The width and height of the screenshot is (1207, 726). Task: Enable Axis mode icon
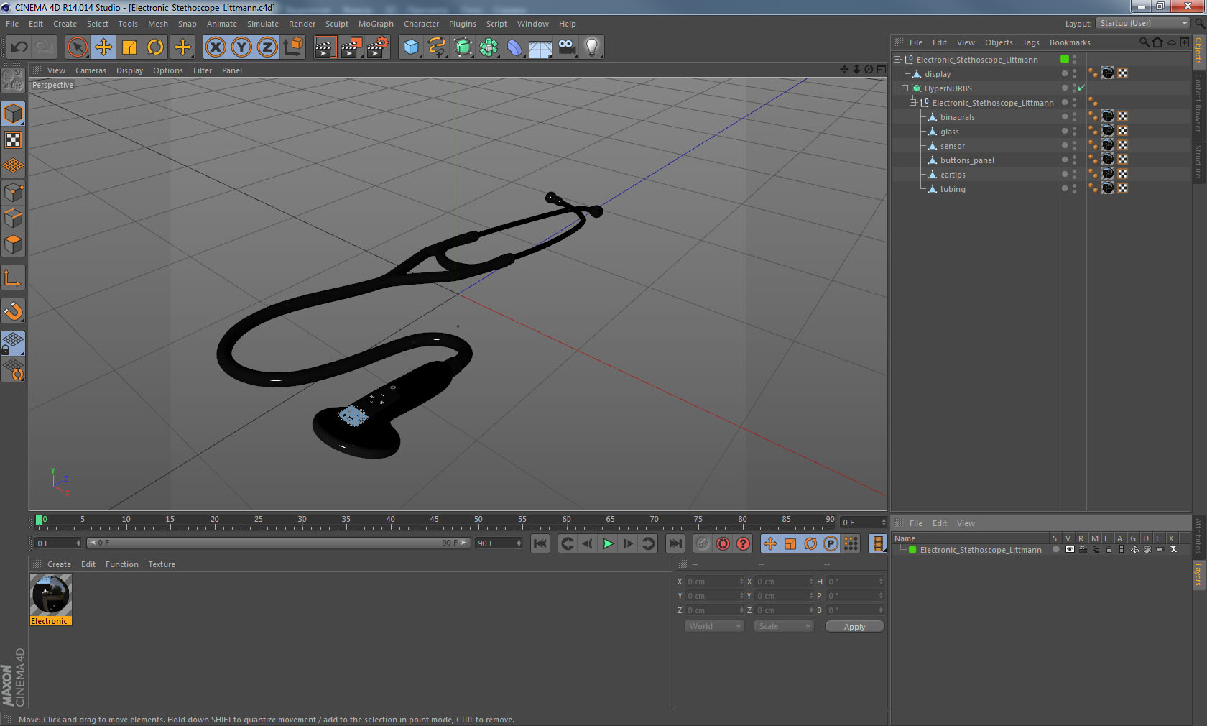coord(13,277)
